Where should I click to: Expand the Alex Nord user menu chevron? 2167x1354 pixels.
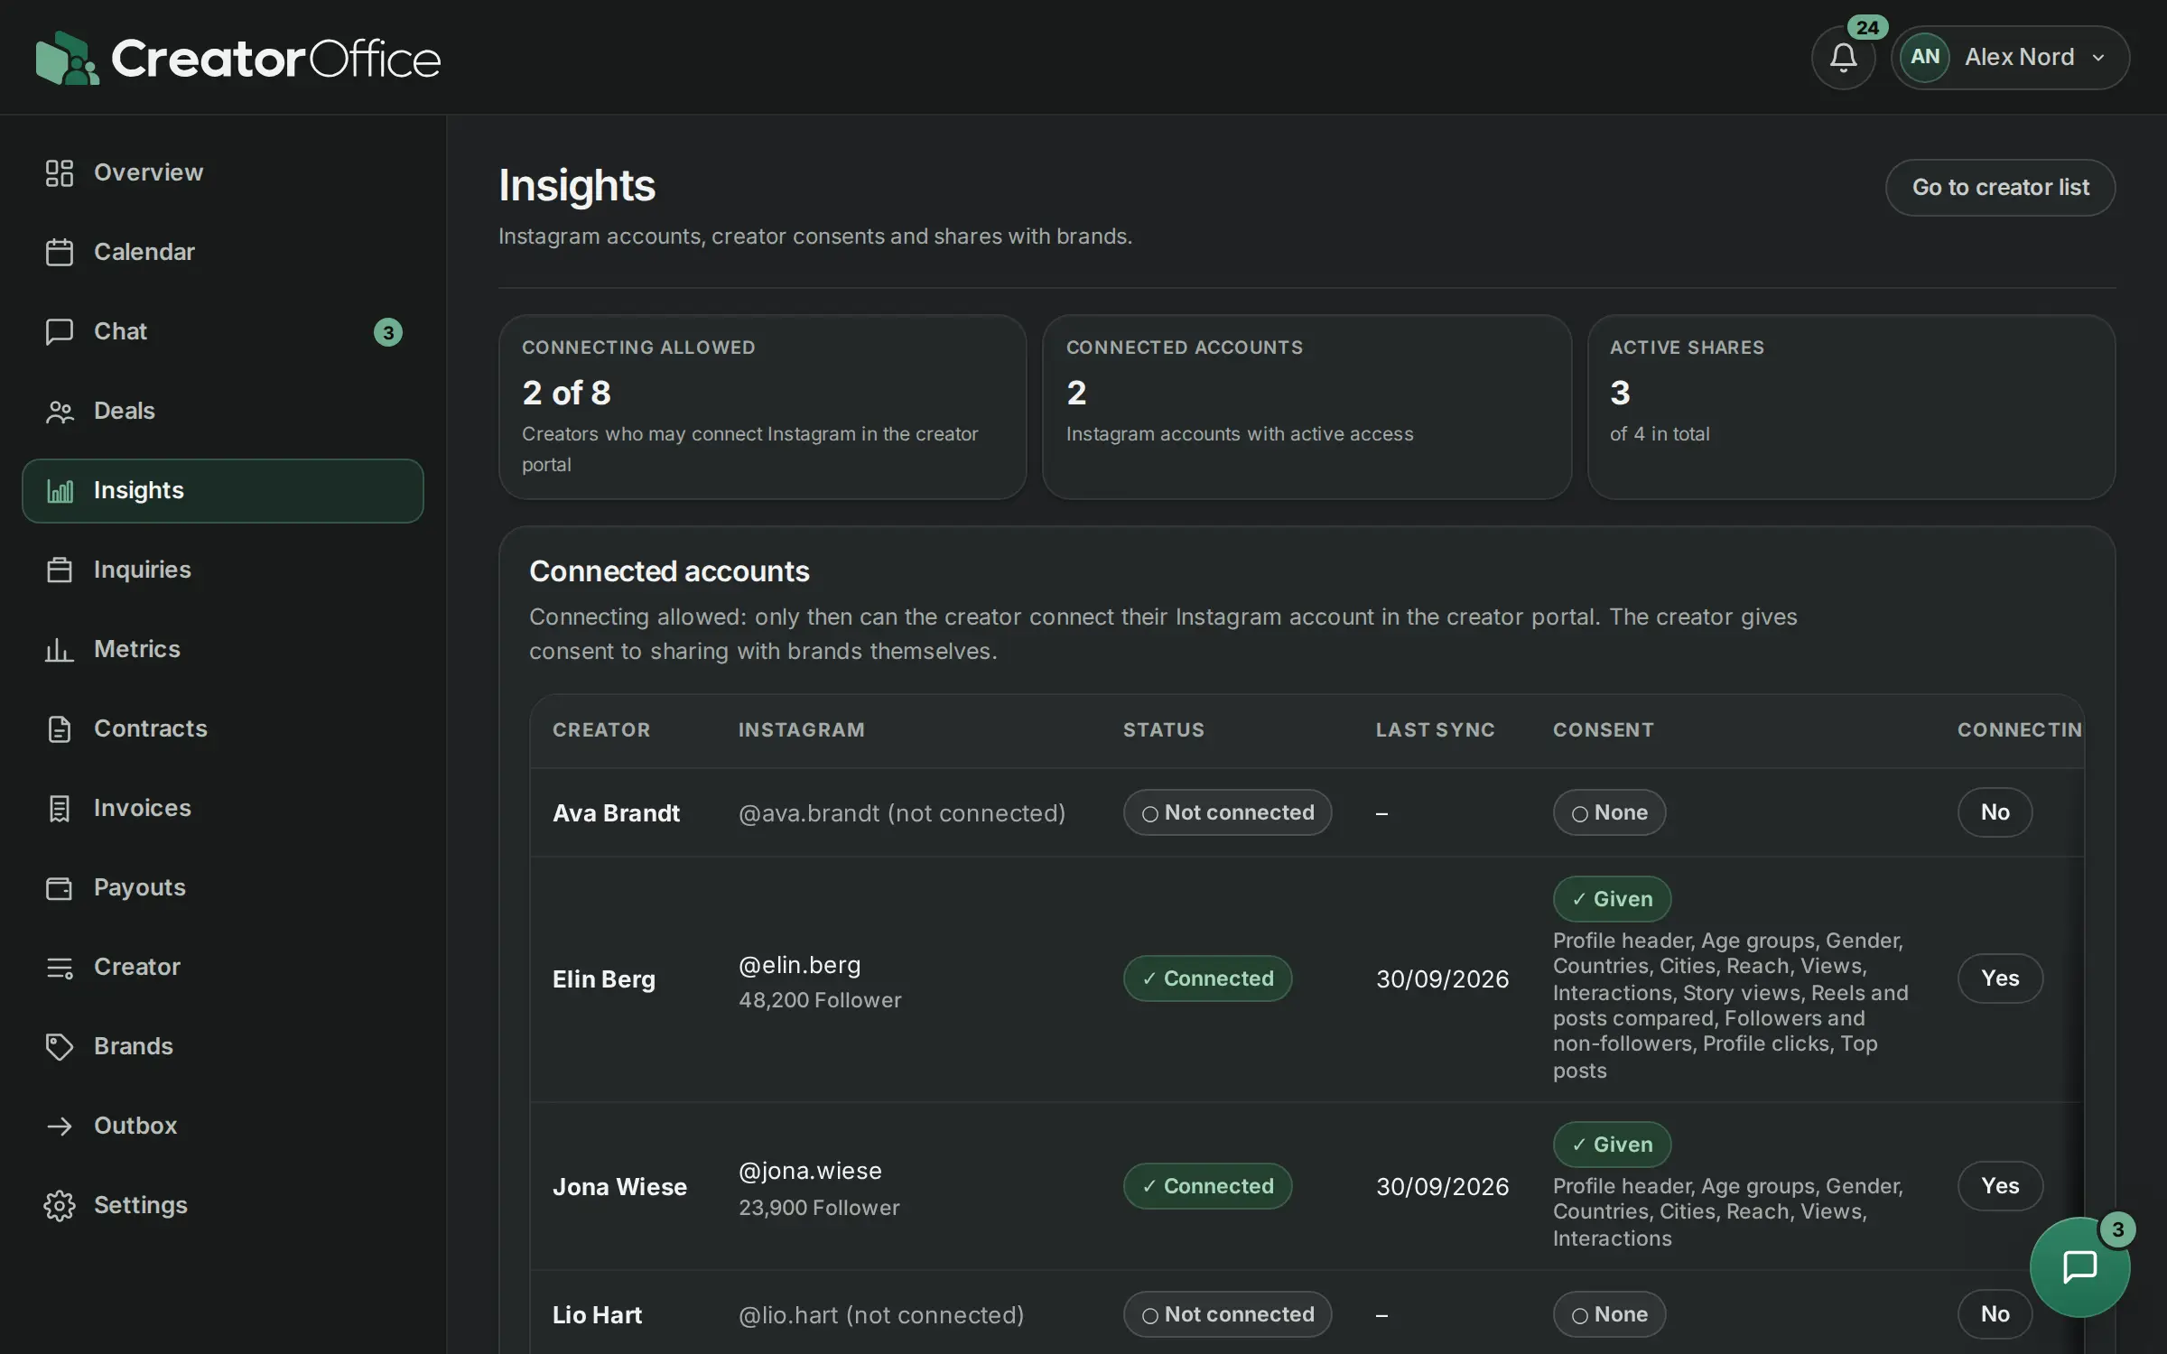pos(2098,58)
